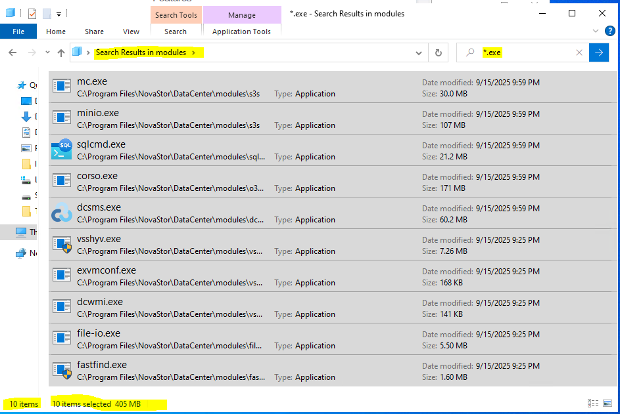The image size is (620, 414).
Task: Click the 107 MB size value
Action: tap(453, 125)
